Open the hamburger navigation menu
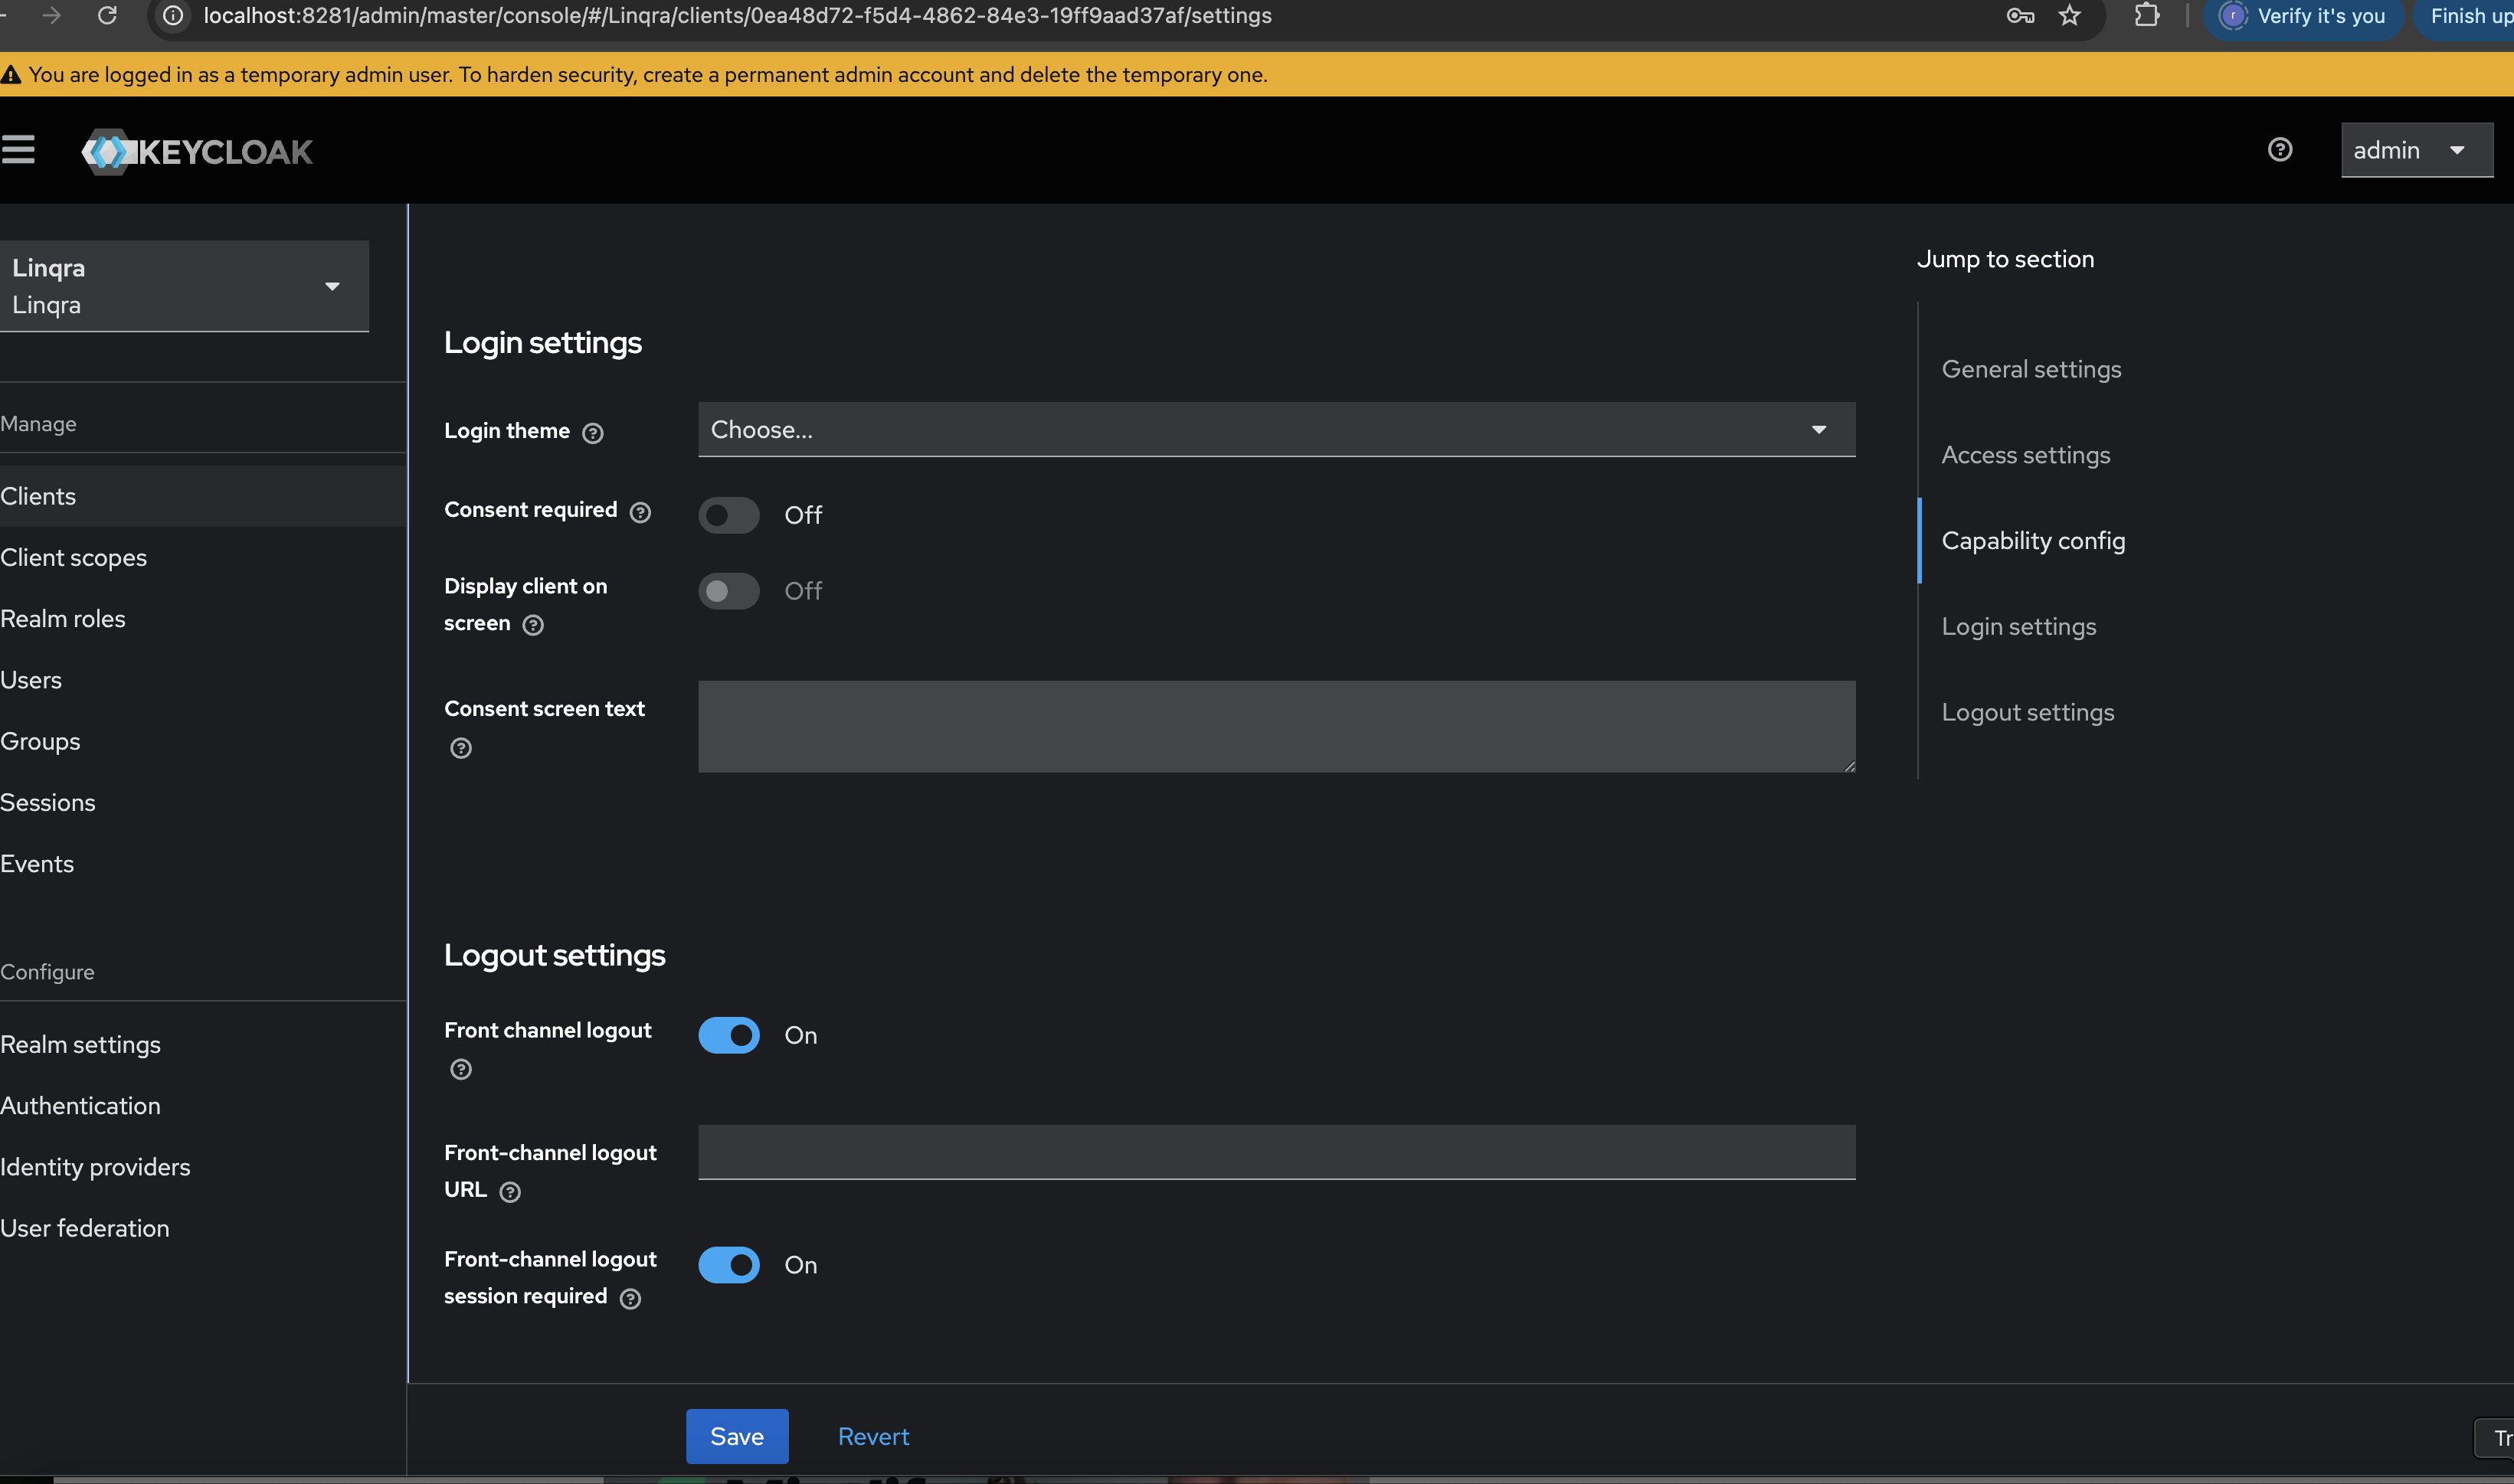 [20, 149]
